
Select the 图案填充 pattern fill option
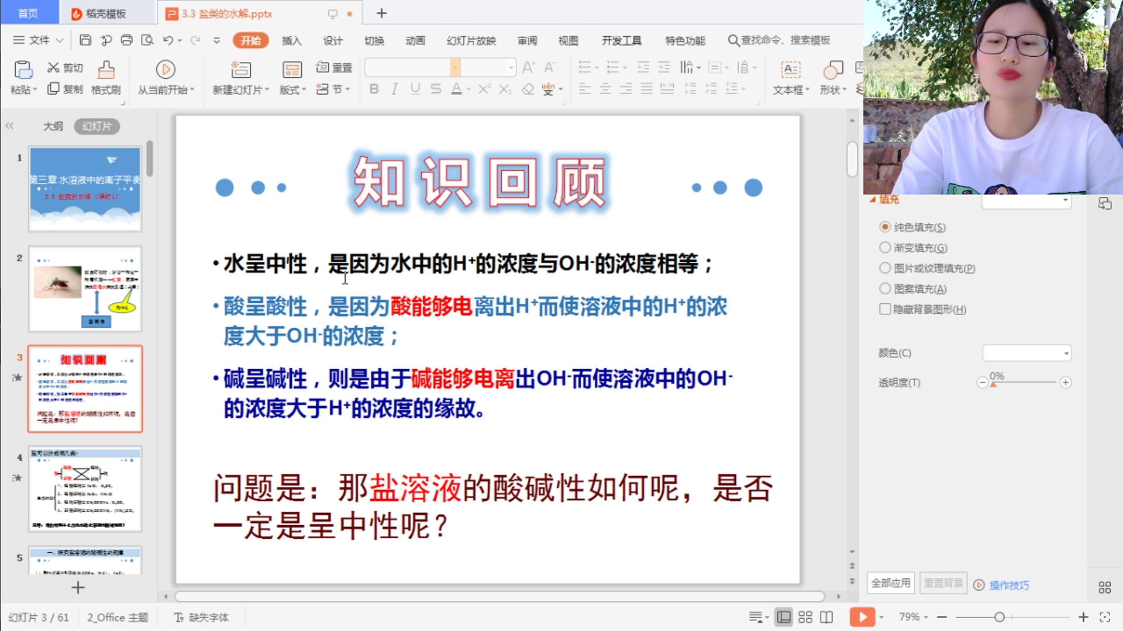(885, 288)
